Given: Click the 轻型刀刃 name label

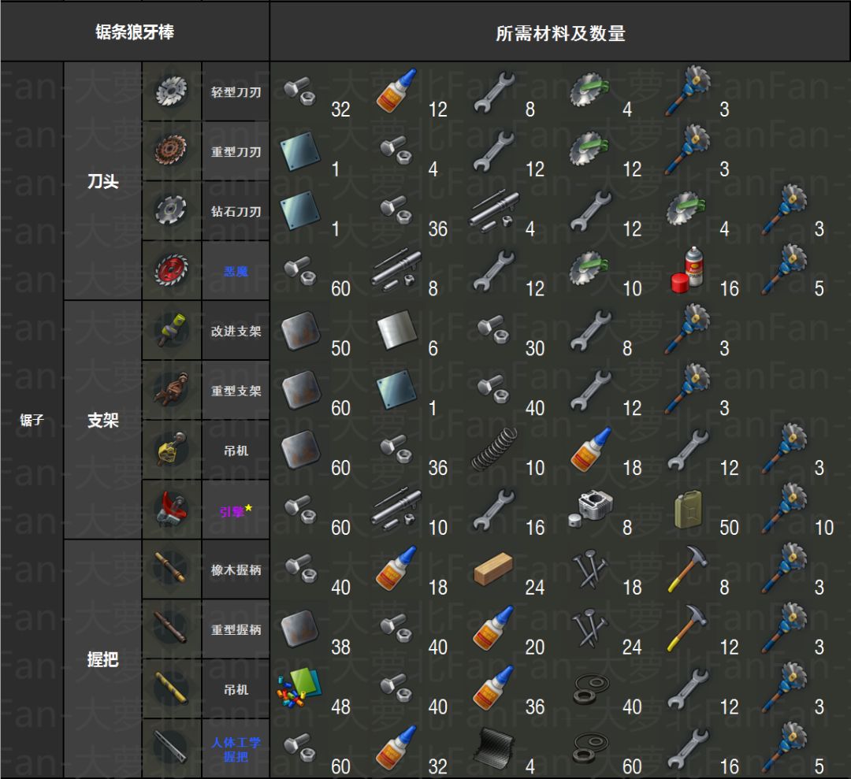Looking at the screenshot, I should click(236, 91).
